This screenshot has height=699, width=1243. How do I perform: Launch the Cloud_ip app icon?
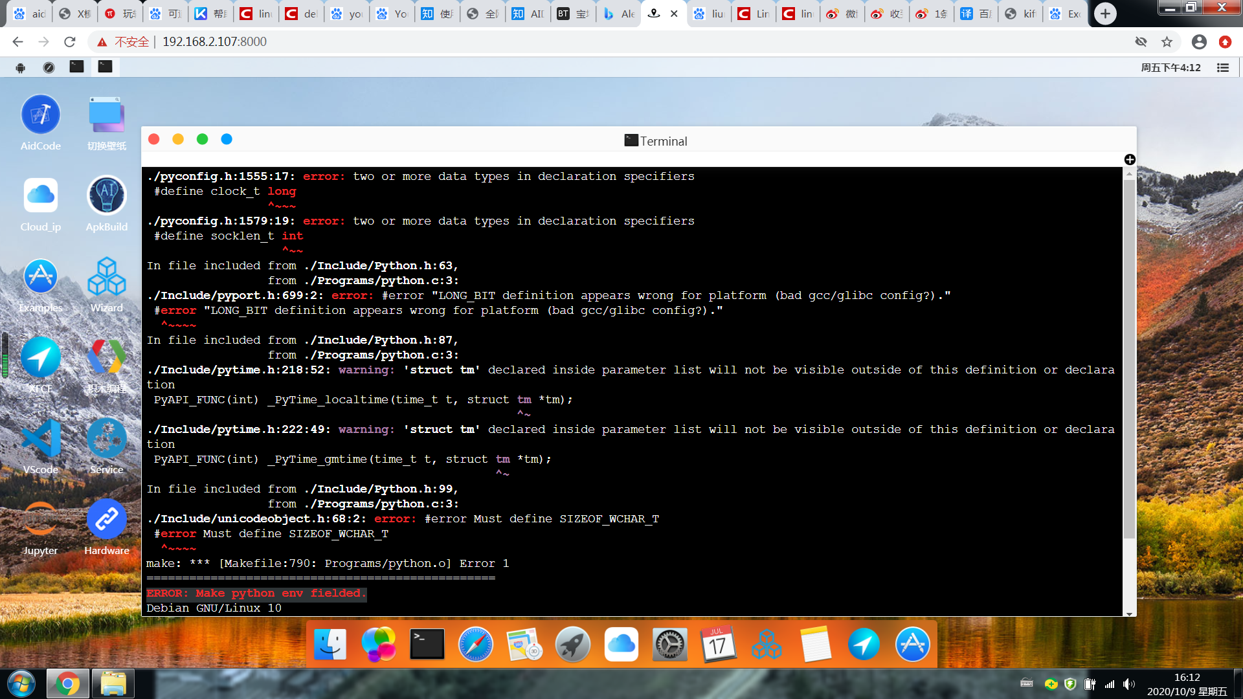pyautogui.click(x=41, y=195)
